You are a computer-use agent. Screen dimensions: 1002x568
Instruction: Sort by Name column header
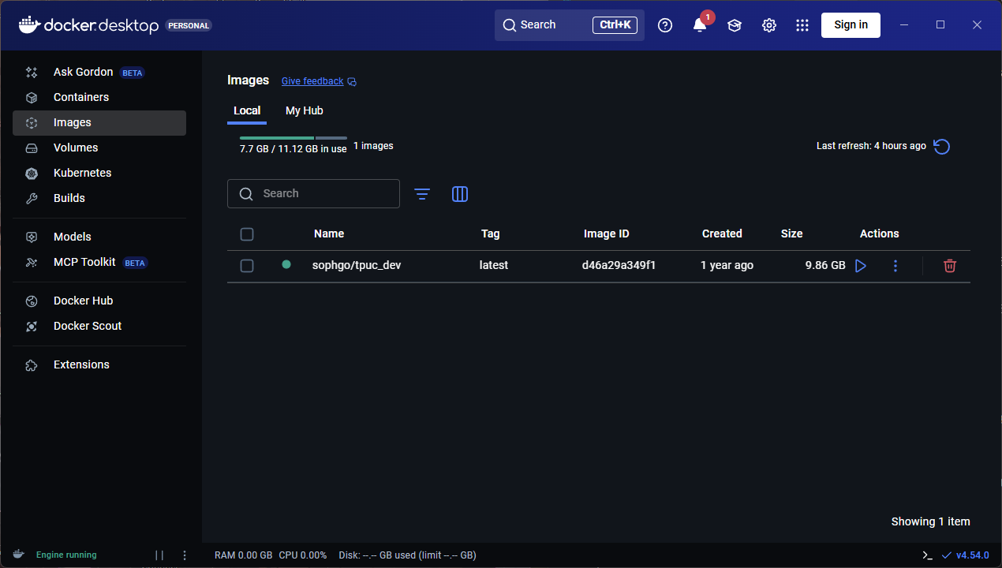(329, 234)
